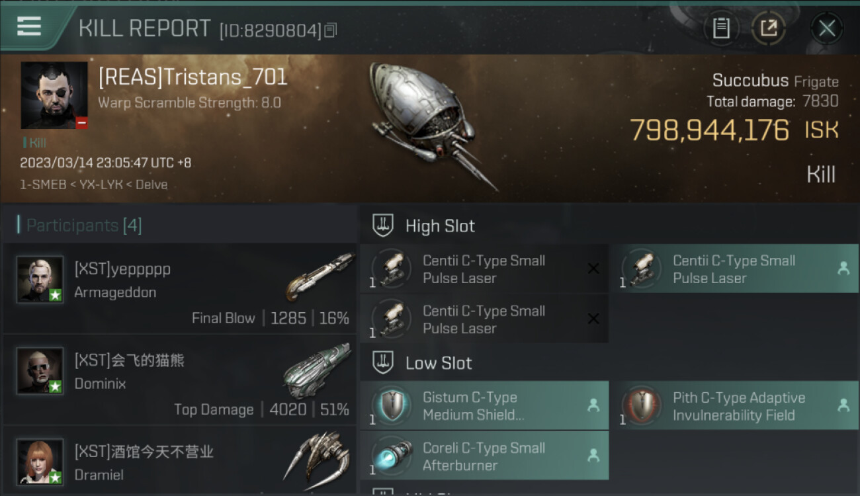This screenshot has width=860, height=496.
Task: Click the share export icon
Action: click(x=768, y=28)
